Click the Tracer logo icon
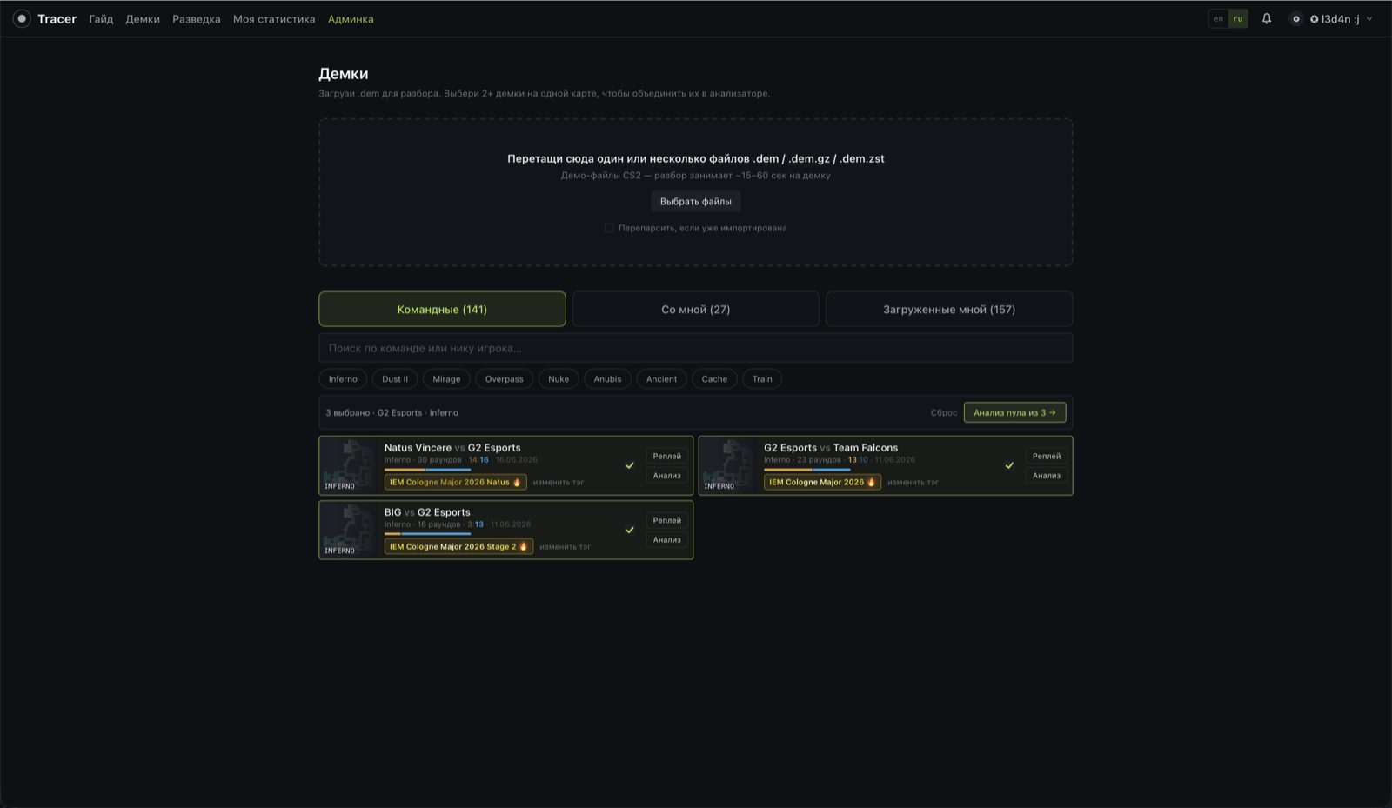Screen dimensions: 1392x808 point(22,18)
